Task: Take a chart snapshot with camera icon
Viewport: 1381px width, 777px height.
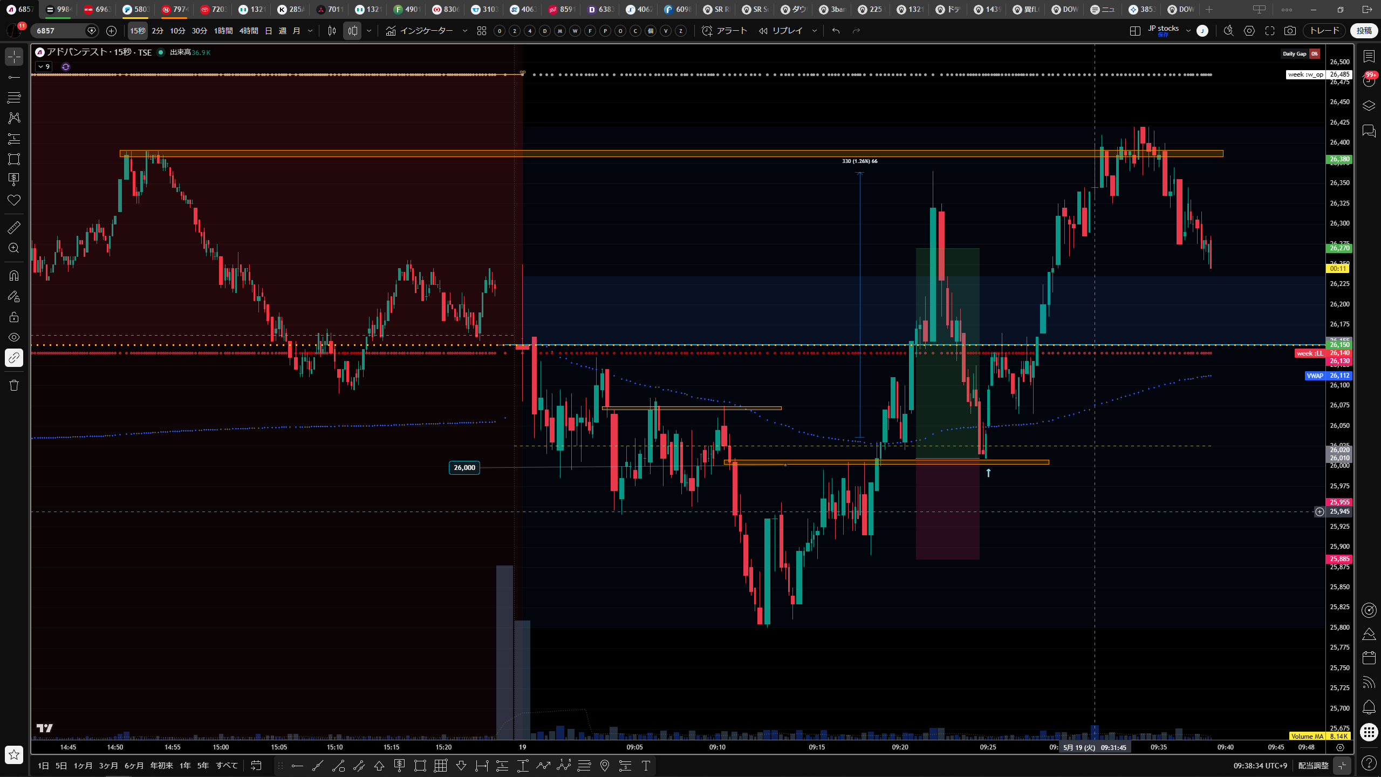Action: click(x=1290, y=31)
